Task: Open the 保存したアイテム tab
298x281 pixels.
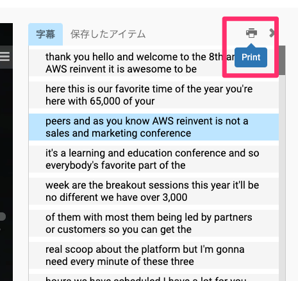Action: coord(108,34)
